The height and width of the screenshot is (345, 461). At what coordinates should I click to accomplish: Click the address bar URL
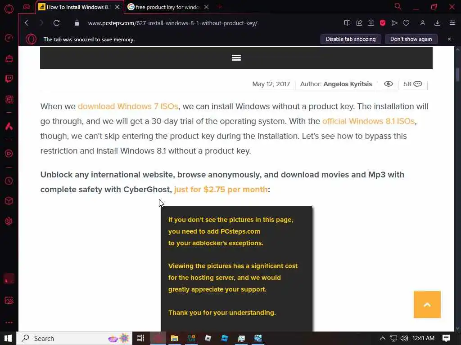pos(172,23)
